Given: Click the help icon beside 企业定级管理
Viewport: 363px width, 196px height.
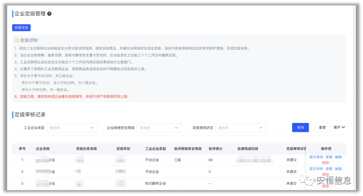Looking at the screenshot, I should pos(50,14).
